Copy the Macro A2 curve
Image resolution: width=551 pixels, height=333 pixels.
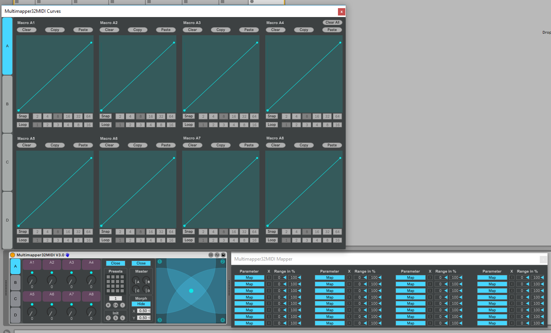(x=138, y=30)
